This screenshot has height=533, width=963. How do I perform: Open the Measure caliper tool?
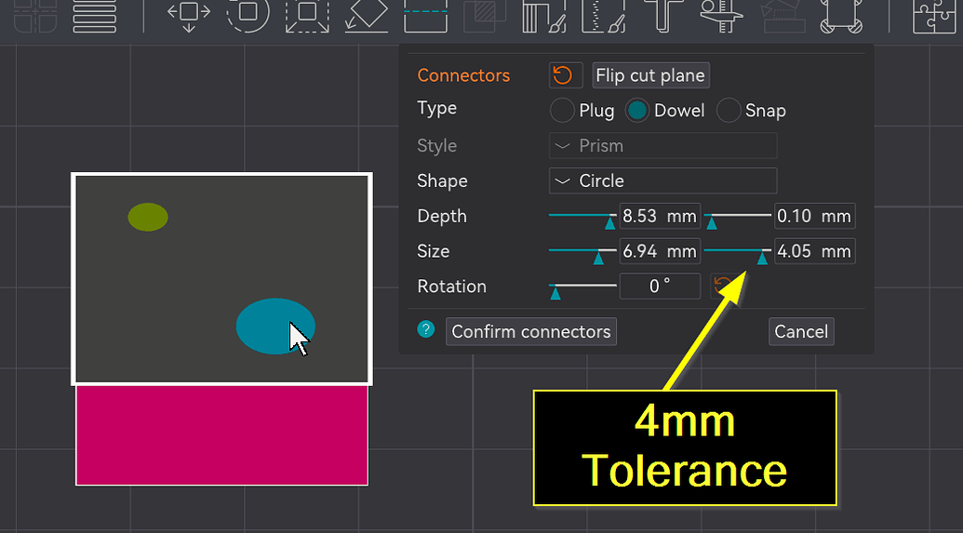(722, 14)
